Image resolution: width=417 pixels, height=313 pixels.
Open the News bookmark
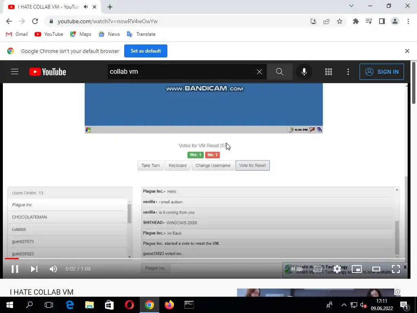coord(109,34)
